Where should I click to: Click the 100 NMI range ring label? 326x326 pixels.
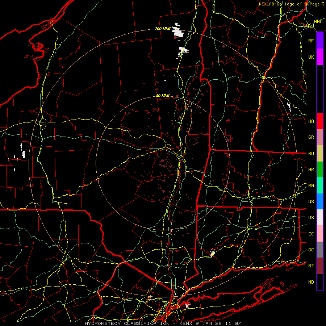click(x=162, y=29)
